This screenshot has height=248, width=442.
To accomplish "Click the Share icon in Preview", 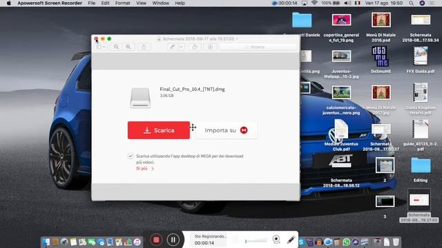I will [x=144, y=47].
